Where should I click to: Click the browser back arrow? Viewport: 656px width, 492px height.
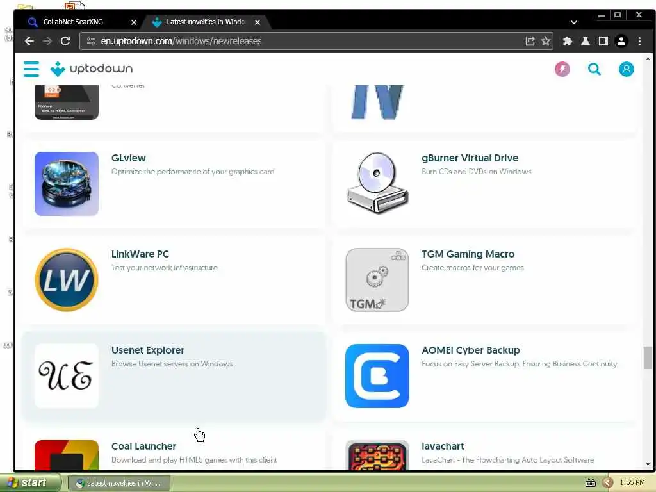29,41
